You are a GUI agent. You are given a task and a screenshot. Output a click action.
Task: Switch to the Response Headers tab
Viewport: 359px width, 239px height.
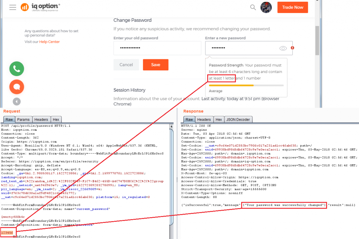tap(204, 120)
